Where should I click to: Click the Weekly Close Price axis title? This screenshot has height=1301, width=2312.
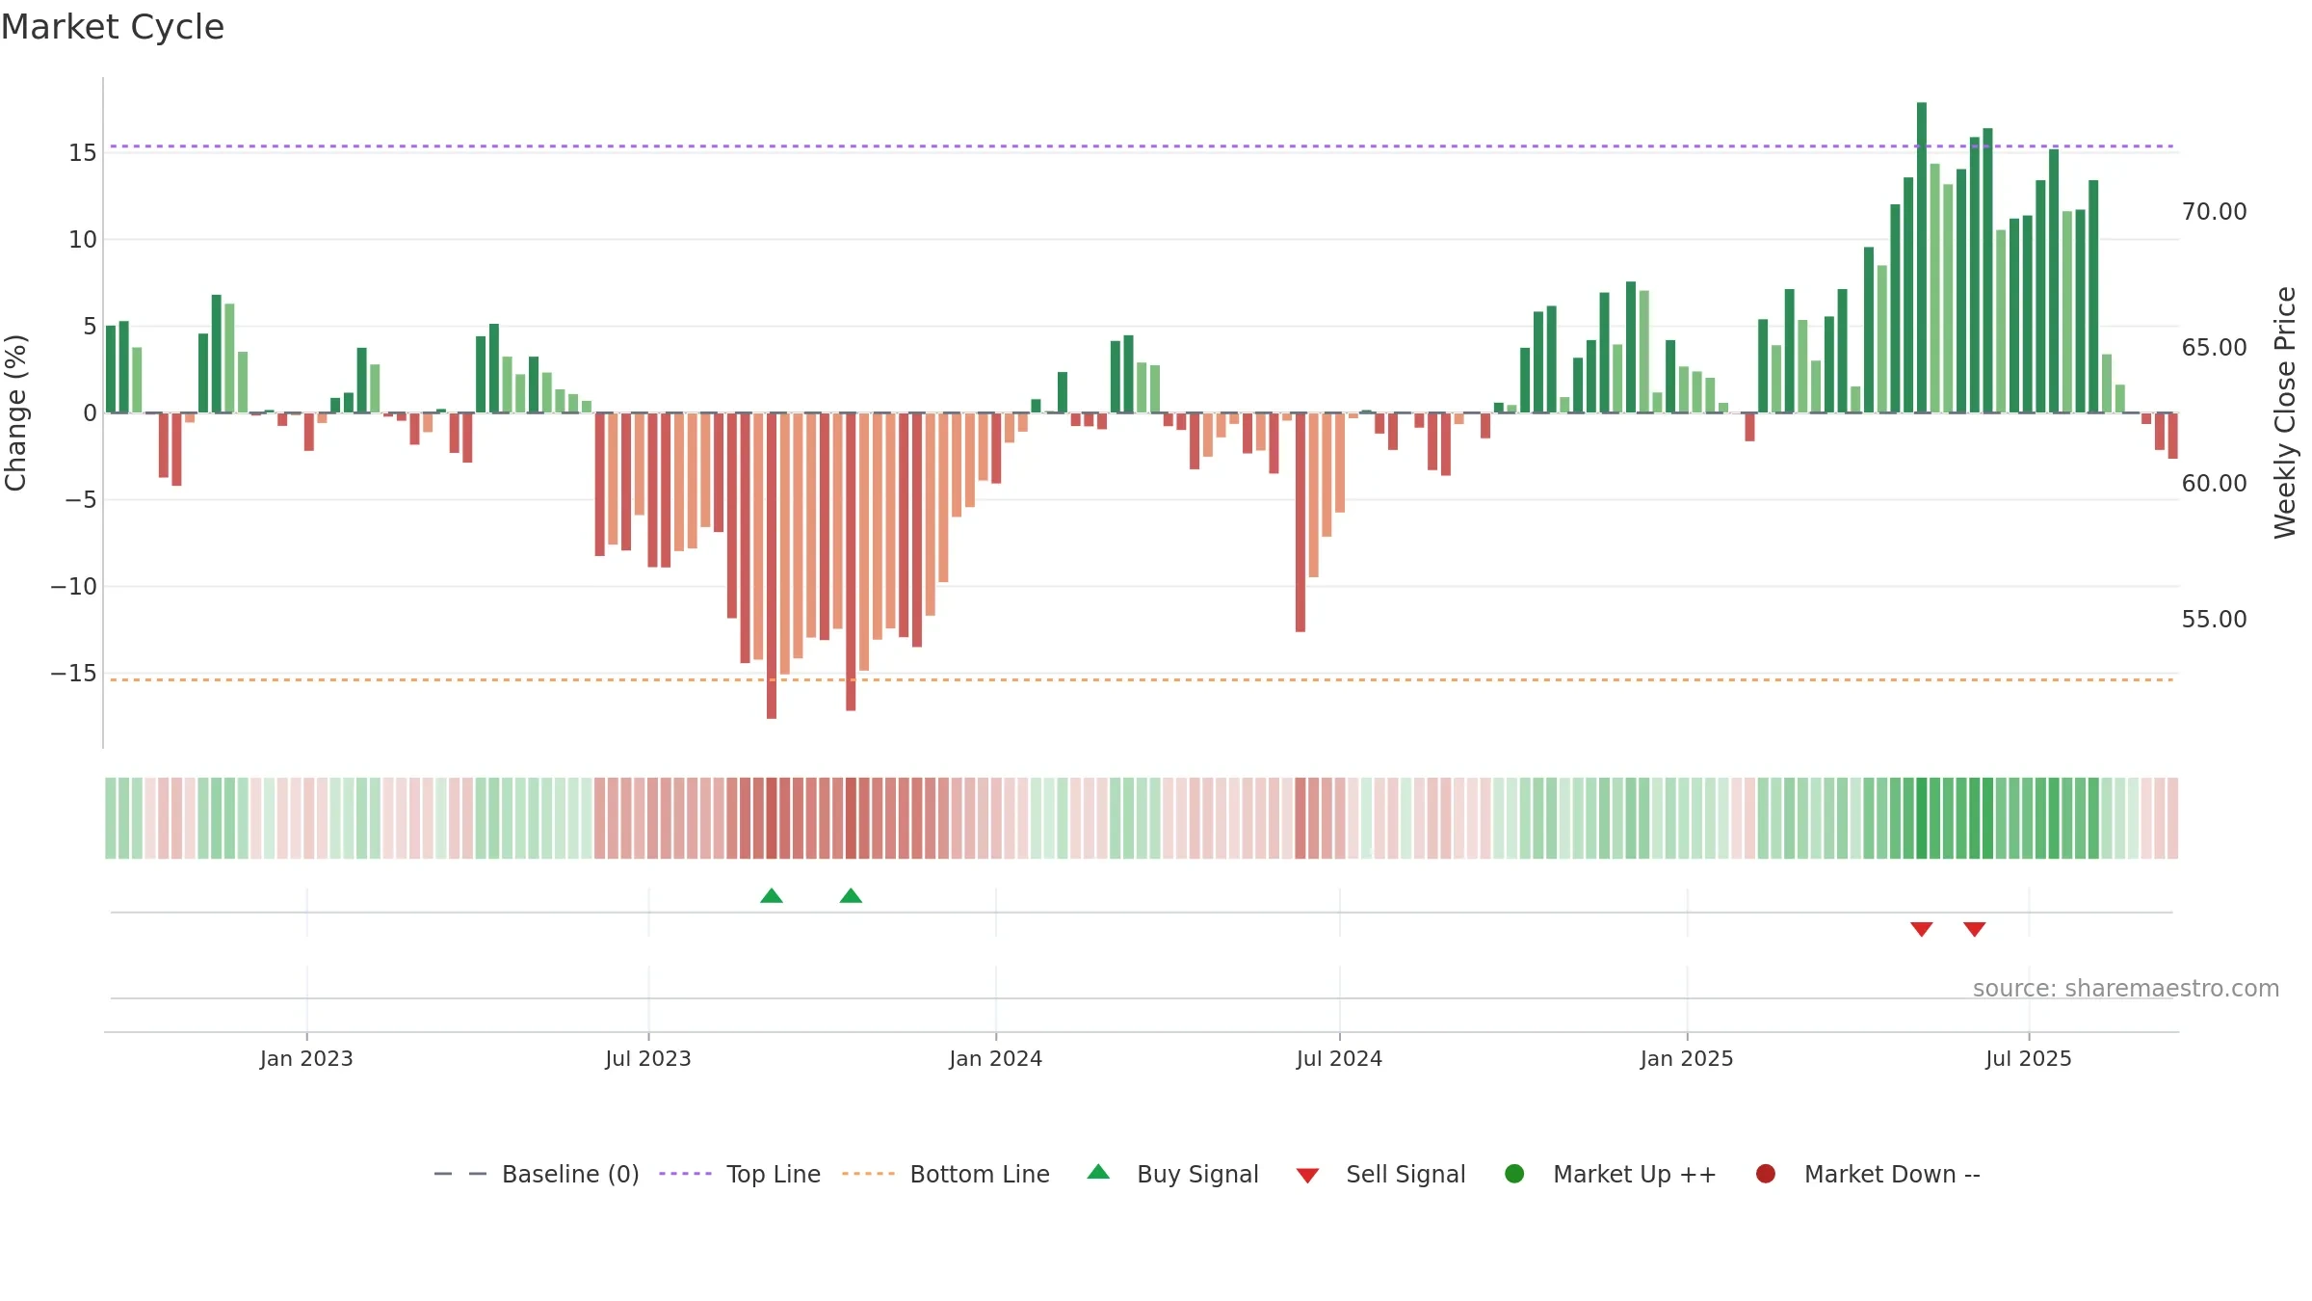point(2285,412)
